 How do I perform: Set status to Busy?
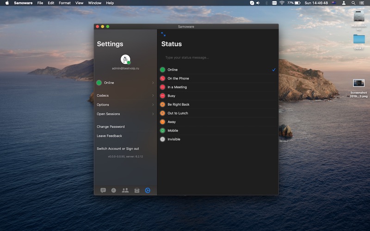coord(218,96)
